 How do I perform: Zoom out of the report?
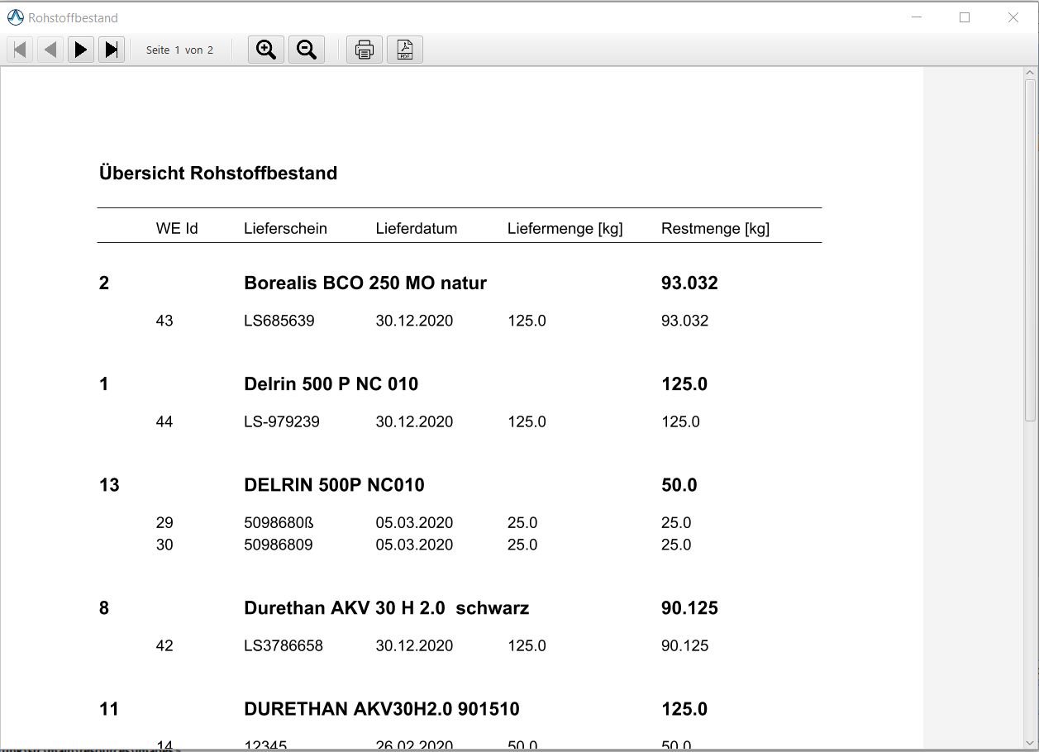click(307, 50)
